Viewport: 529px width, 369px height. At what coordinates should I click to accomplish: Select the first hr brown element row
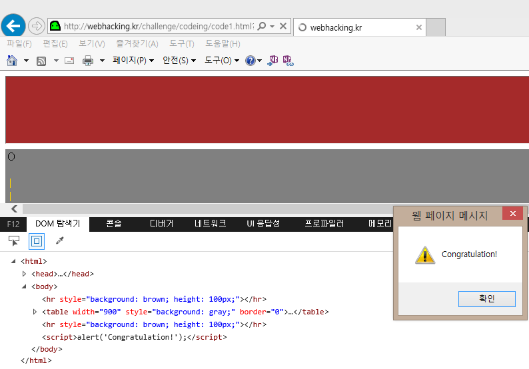click(154, 299)
